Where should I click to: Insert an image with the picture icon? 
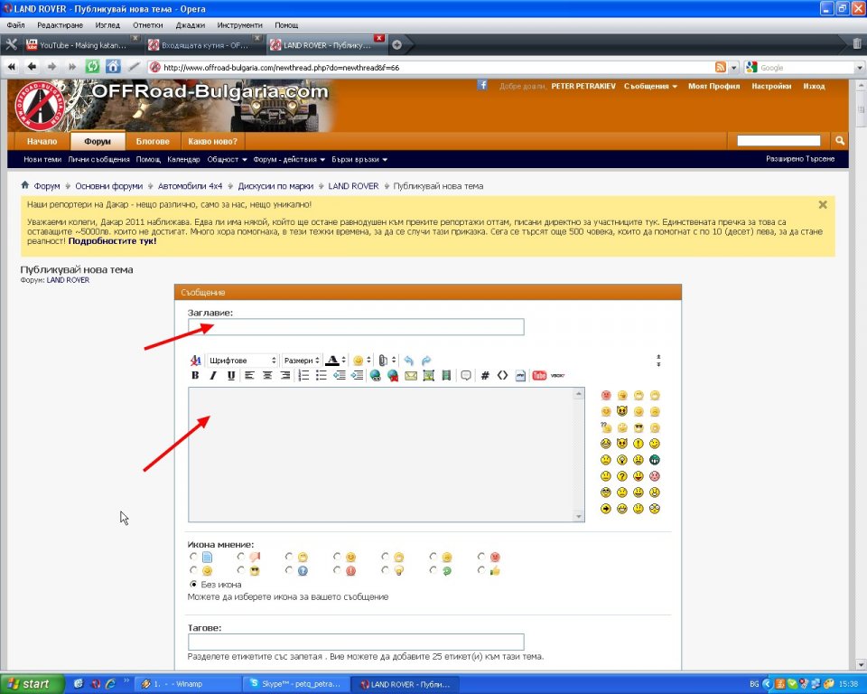[428, 376]
